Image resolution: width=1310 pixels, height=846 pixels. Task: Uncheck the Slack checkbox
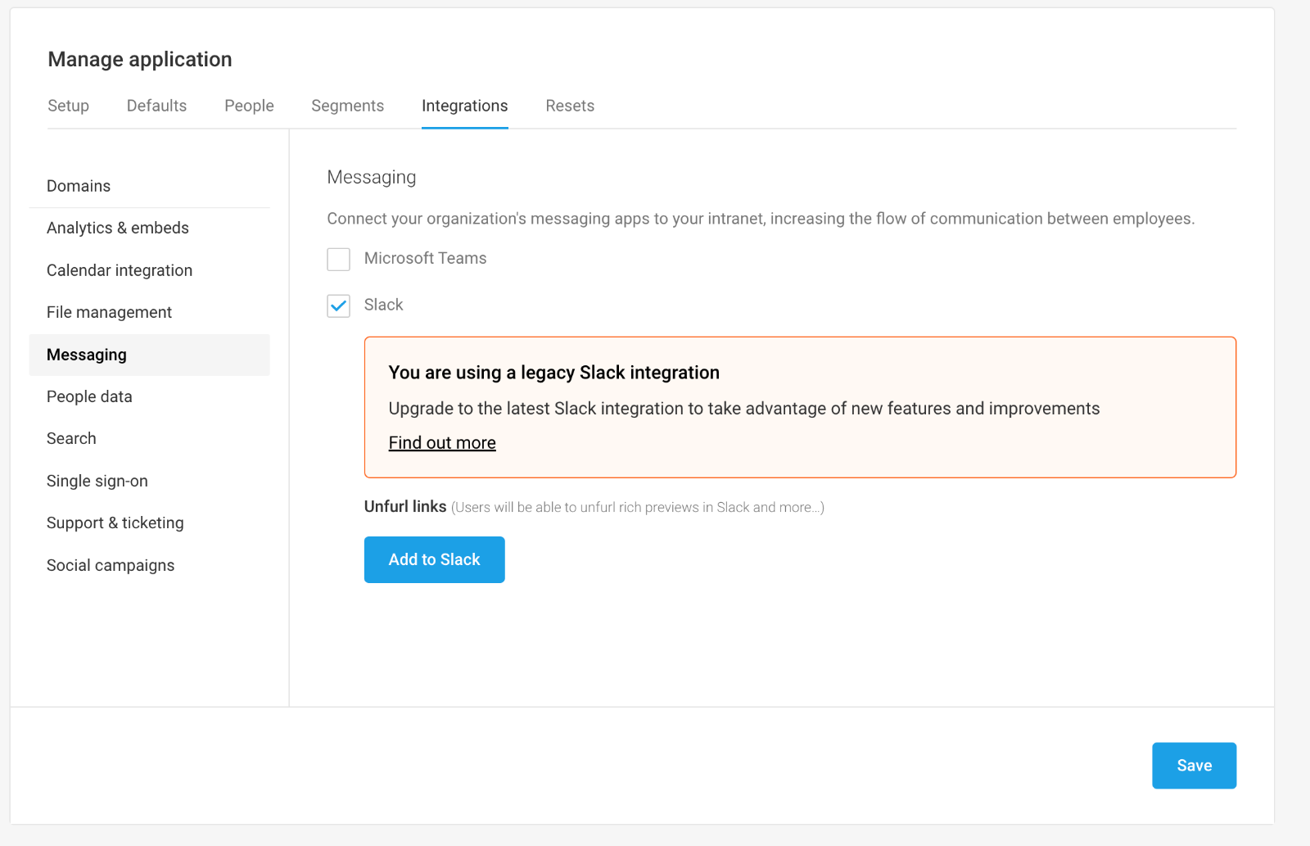pyautogui.click(x=338, y=305)
